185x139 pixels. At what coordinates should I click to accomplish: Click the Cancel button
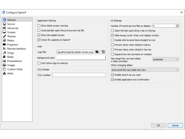[x=175, y=125]
